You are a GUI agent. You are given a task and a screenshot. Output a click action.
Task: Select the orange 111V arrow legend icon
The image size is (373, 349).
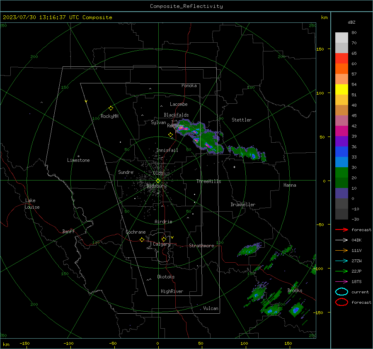pos(342,250)
